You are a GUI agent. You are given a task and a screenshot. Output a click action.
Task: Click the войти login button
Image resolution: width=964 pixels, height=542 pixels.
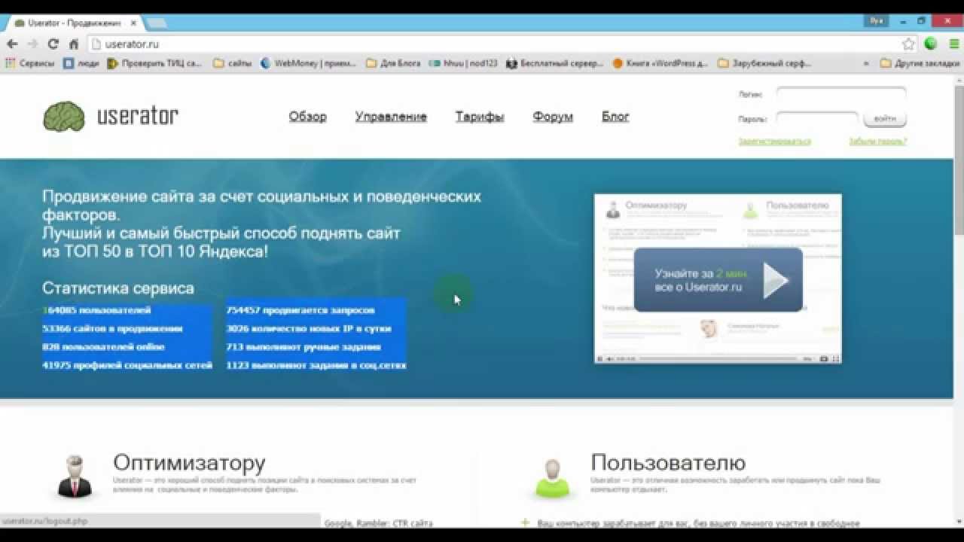coord(885,119)
